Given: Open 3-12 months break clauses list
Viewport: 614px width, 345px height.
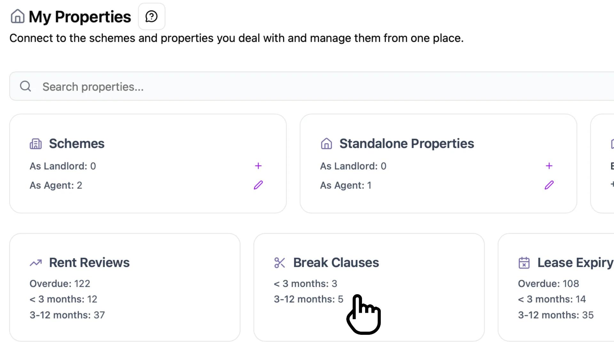Looking at the screenshot, I should point(308,299).
